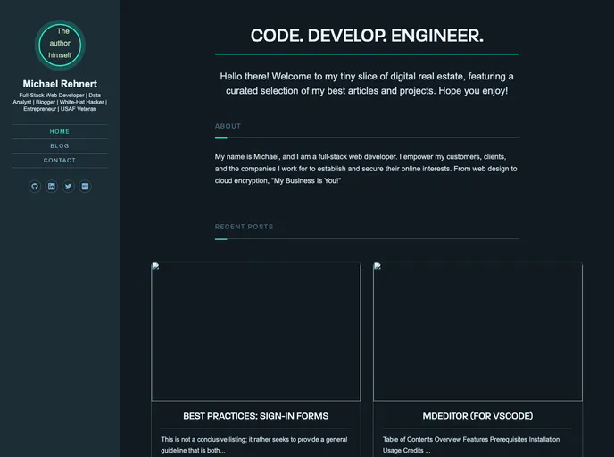Click the About section heading

228,126
